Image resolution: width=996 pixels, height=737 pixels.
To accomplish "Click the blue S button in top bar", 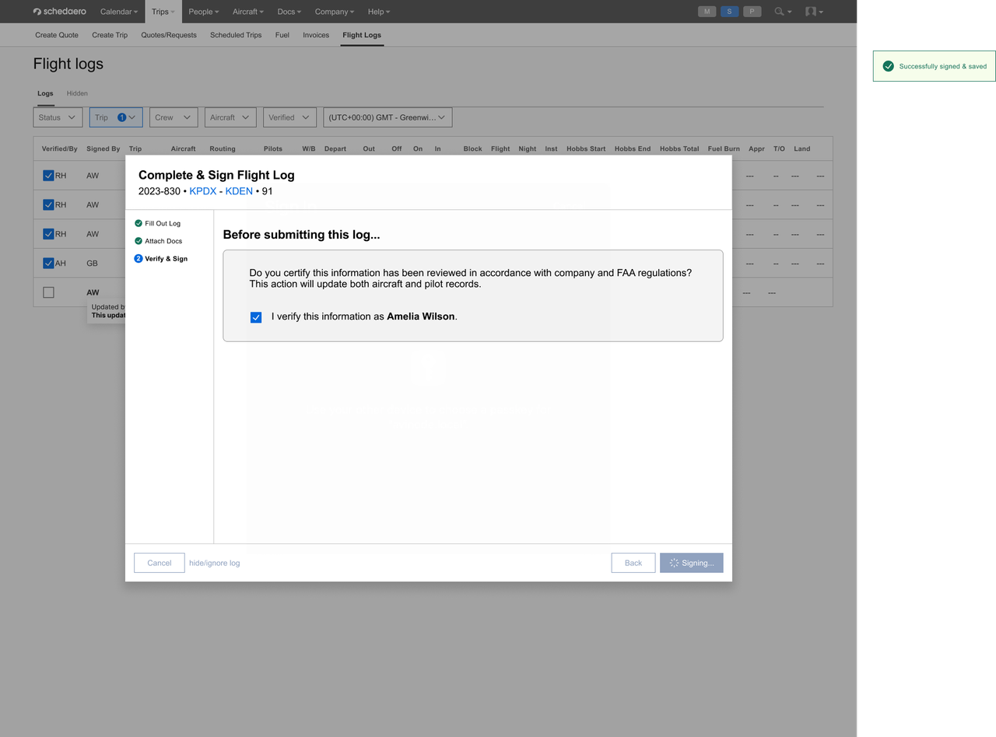I will [729, 12].
